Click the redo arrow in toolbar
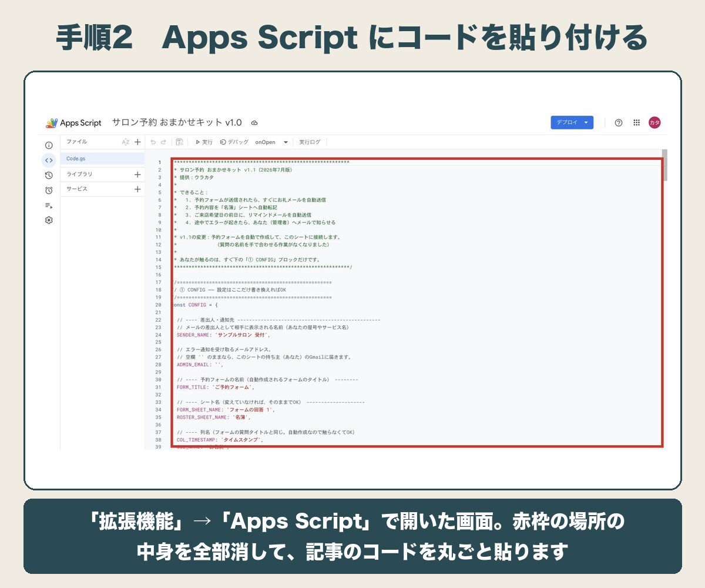The image size is (705, 588). pyautogui.click(x=164, y=142)
